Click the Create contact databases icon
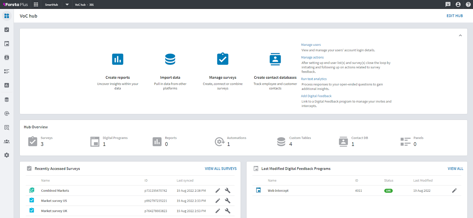 [x=275, y=59]
